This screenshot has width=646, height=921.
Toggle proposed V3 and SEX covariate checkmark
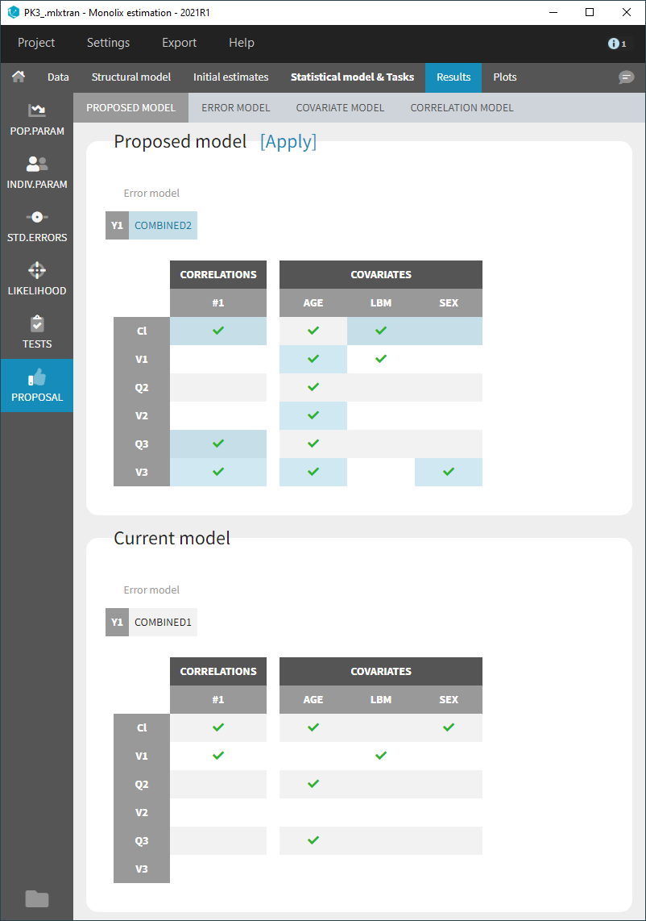[449, 472]
